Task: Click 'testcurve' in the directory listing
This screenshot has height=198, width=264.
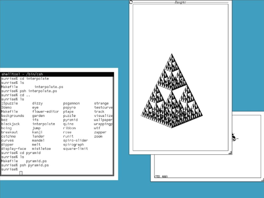Action: pyautogui.click(x=103, y=107)
